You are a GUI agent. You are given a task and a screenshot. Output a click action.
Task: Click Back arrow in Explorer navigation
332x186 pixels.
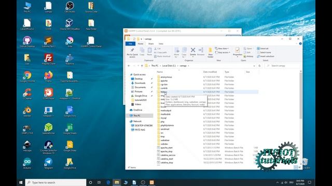click(129, 66)
